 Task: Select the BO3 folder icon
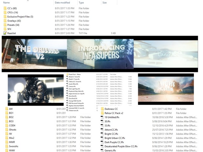click(x=7, y=121)
